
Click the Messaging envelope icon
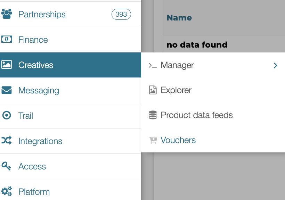click(7, 90)
